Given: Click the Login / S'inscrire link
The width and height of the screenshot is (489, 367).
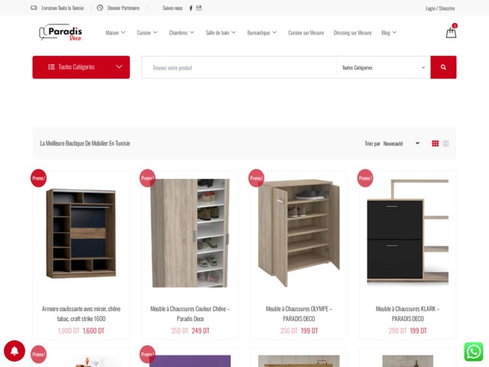Looking at the screenshot, I should tap(440, 8).
